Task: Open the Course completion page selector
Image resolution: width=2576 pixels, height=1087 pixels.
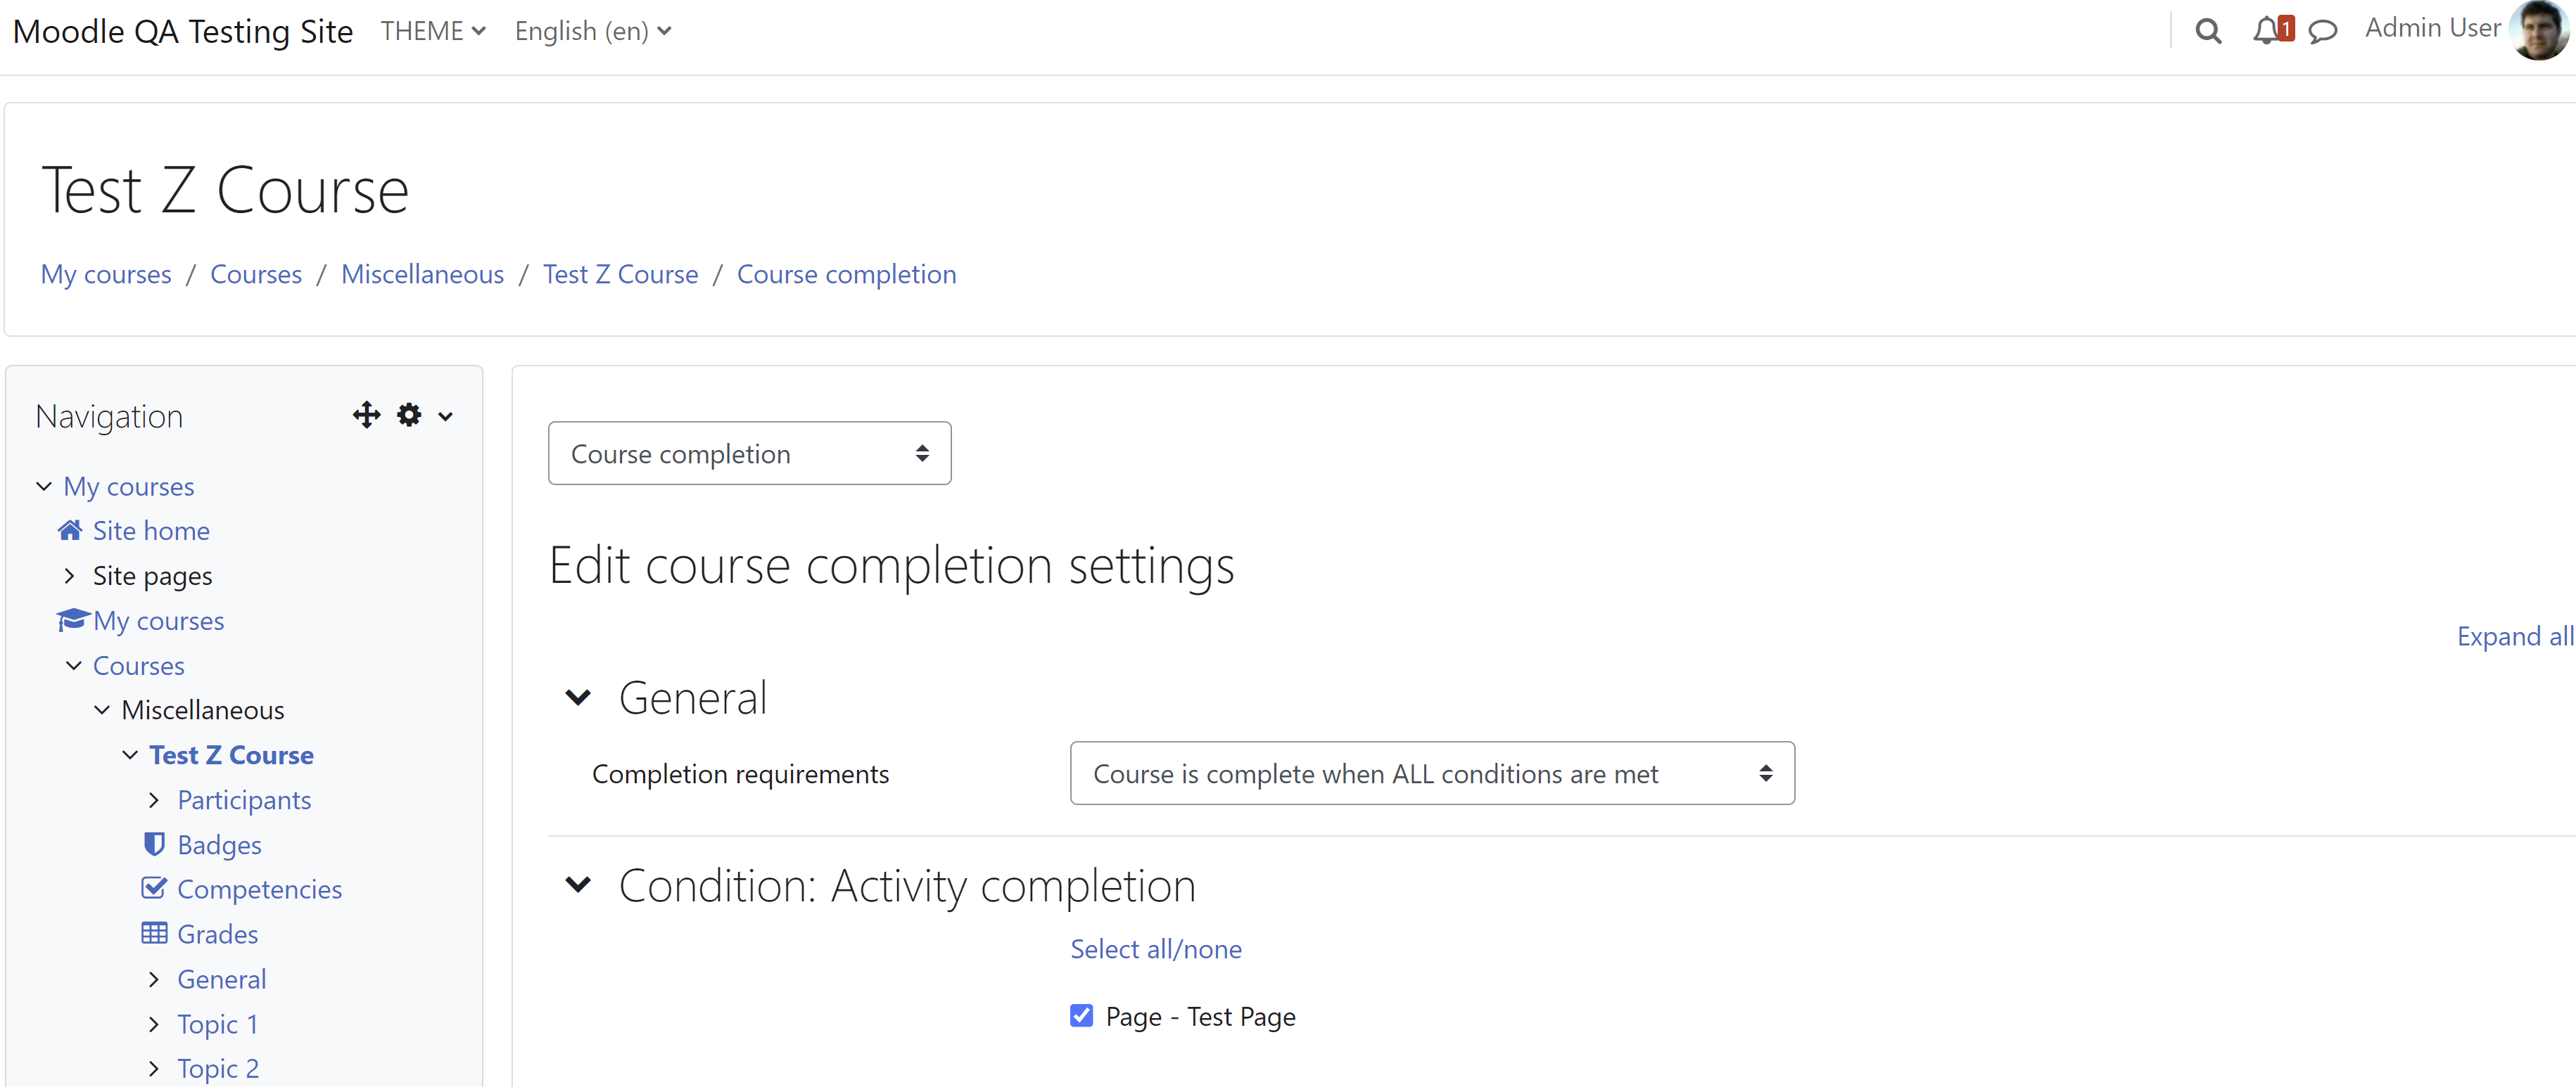Action: click(749, 454)
